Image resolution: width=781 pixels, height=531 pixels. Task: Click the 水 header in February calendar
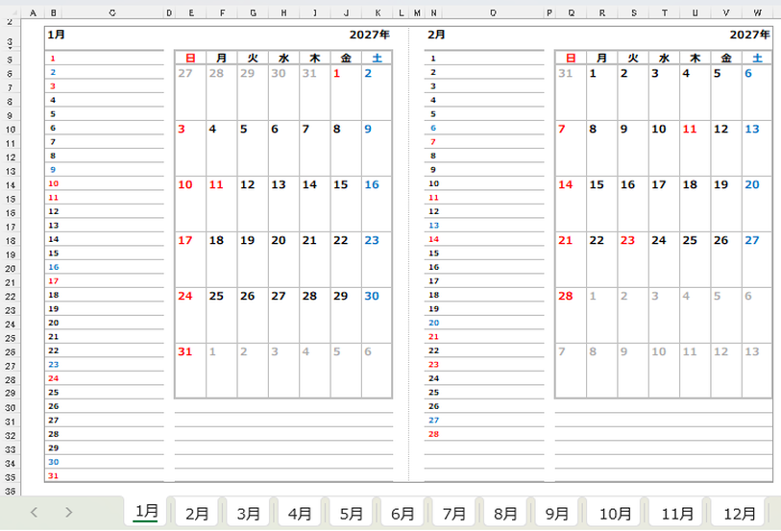(x=664, y=58)
